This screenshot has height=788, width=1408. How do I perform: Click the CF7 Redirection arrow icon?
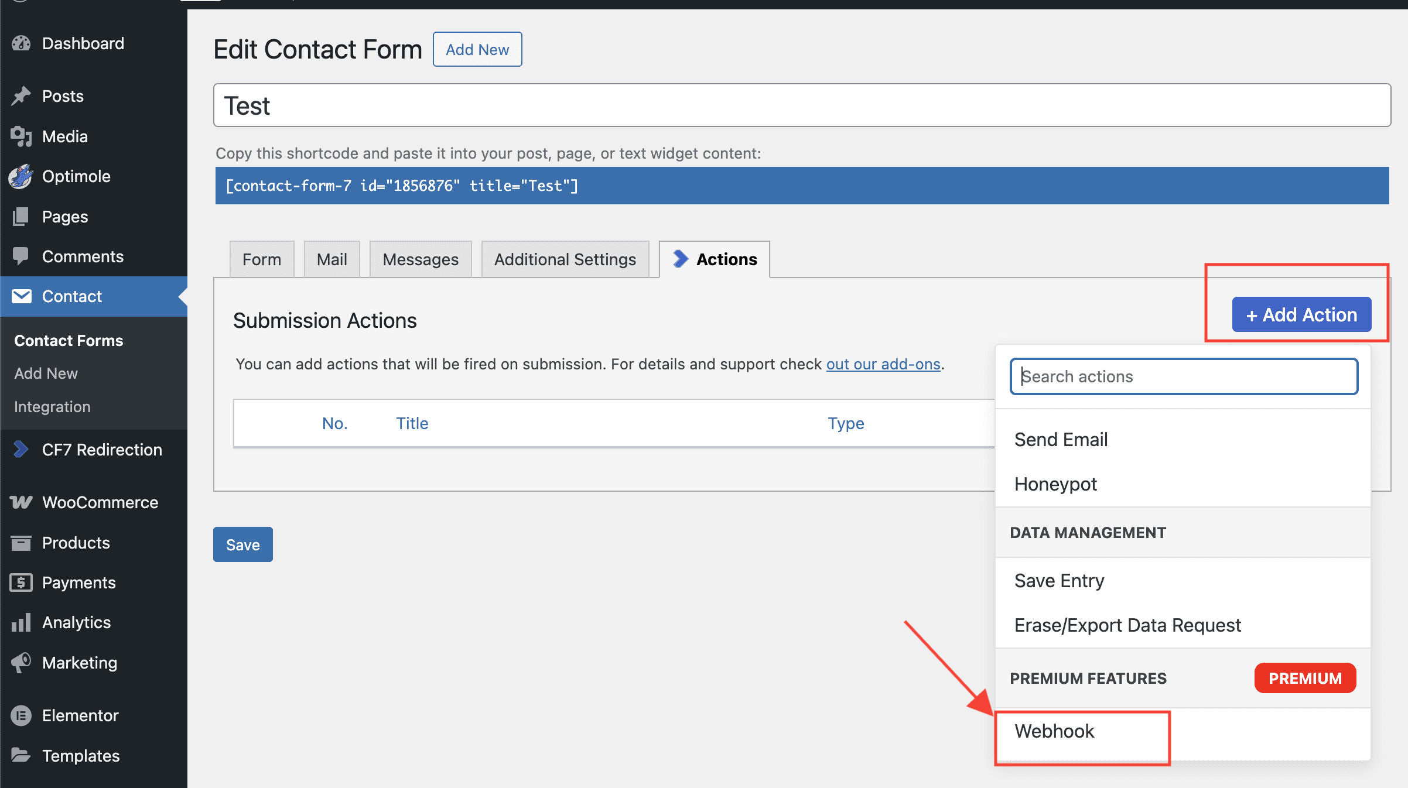tap(21, 450)
